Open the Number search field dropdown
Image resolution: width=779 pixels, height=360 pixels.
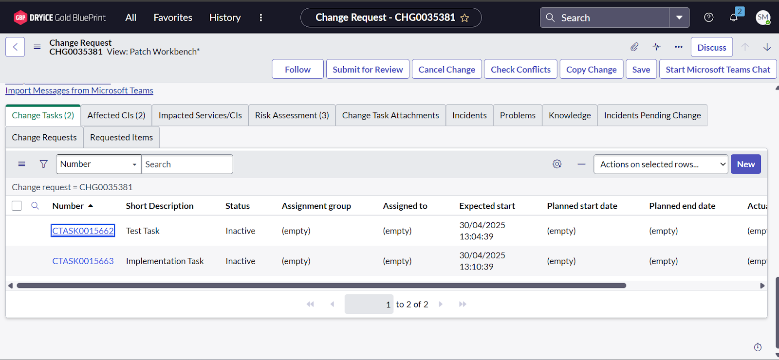tap(98, 164)
